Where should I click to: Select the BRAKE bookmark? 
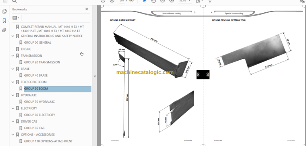click(x=25, y=69)
